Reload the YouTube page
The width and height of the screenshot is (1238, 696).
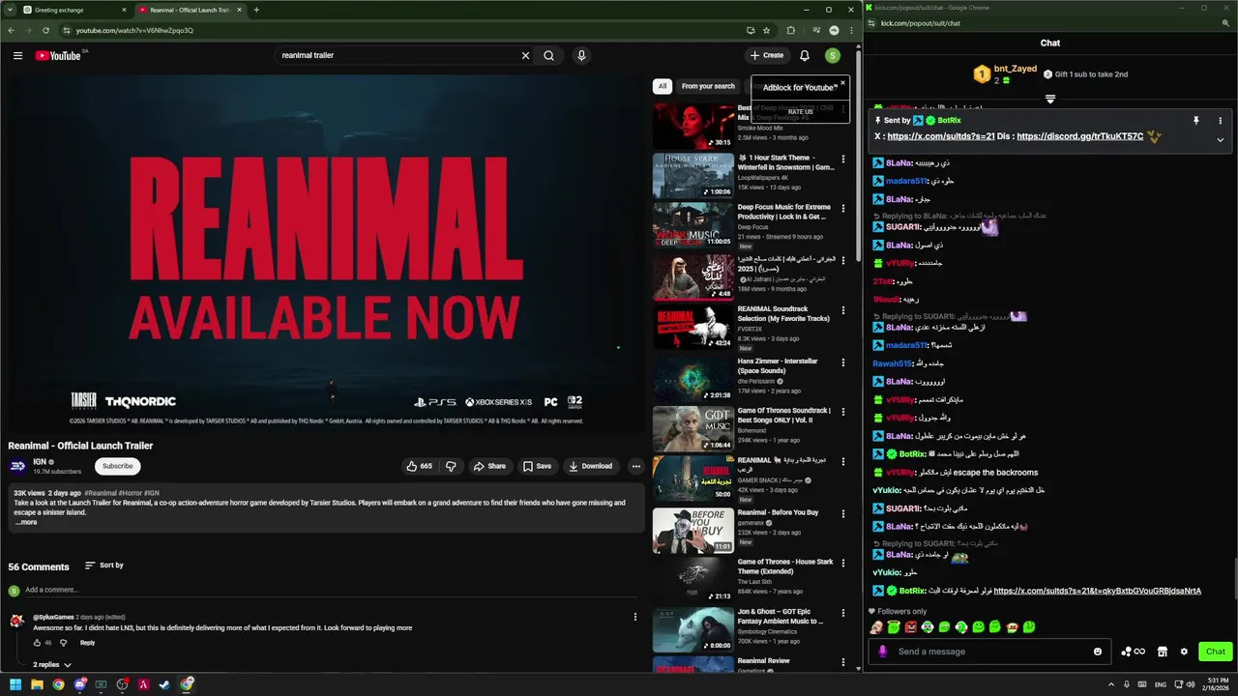(x=45, y=30)
